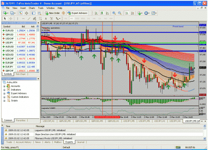
Task: Expand the Scripts tree node
Action: [x=4, y=101]
